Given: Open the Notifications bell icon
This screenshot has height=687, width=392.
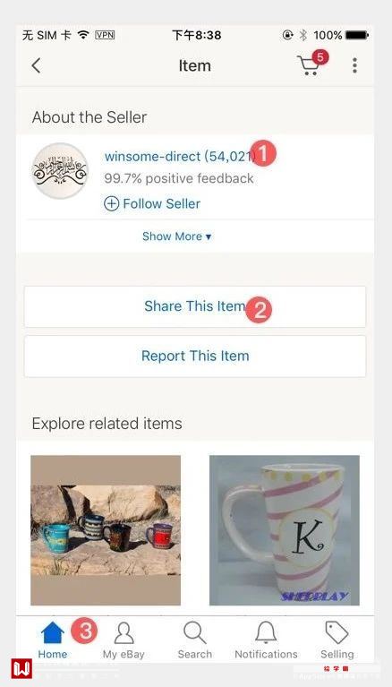Looking at the screenshot, I should (266, 633).
